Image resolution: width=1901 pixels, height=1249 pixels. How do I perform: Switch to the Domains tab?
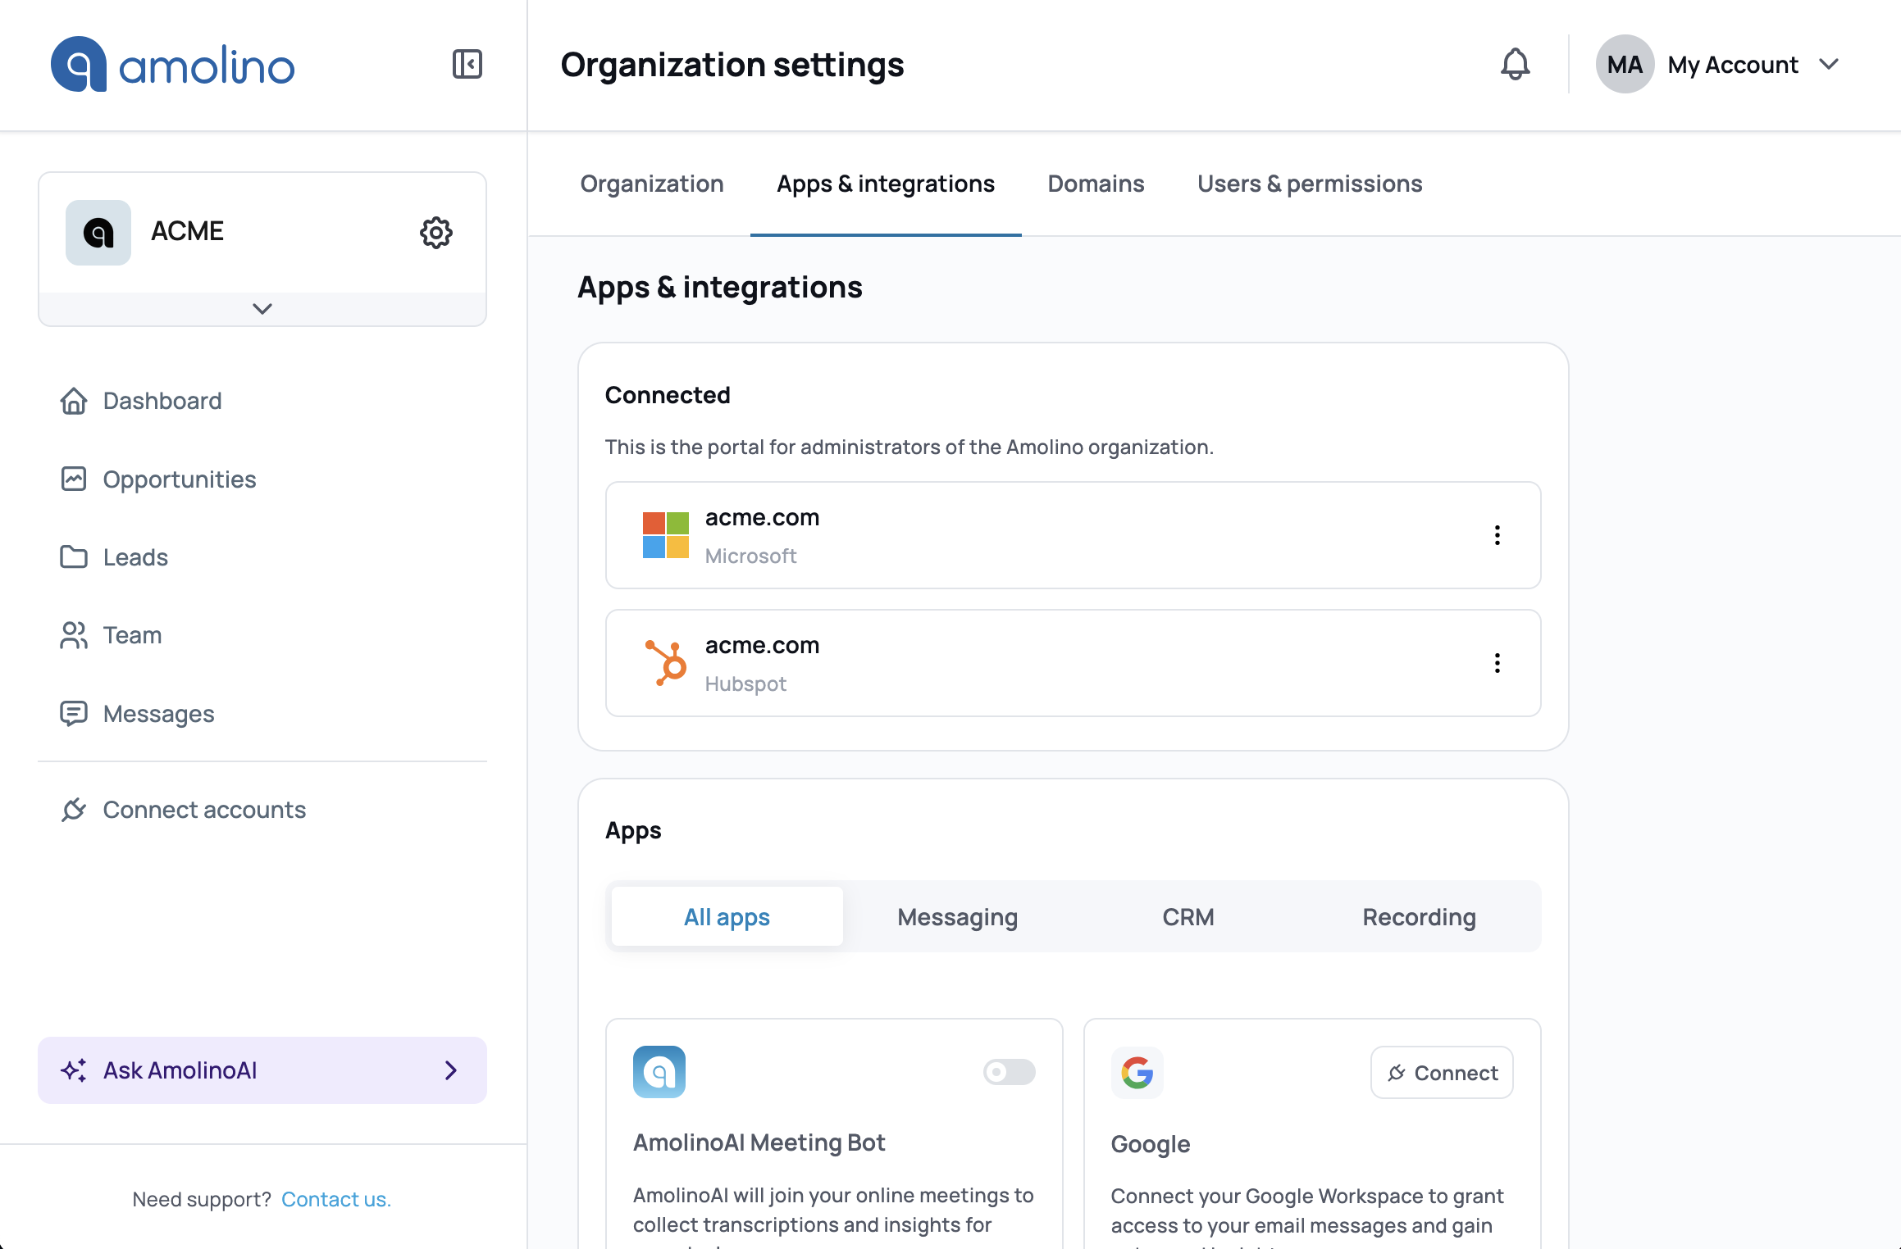tap(1096, 184)
